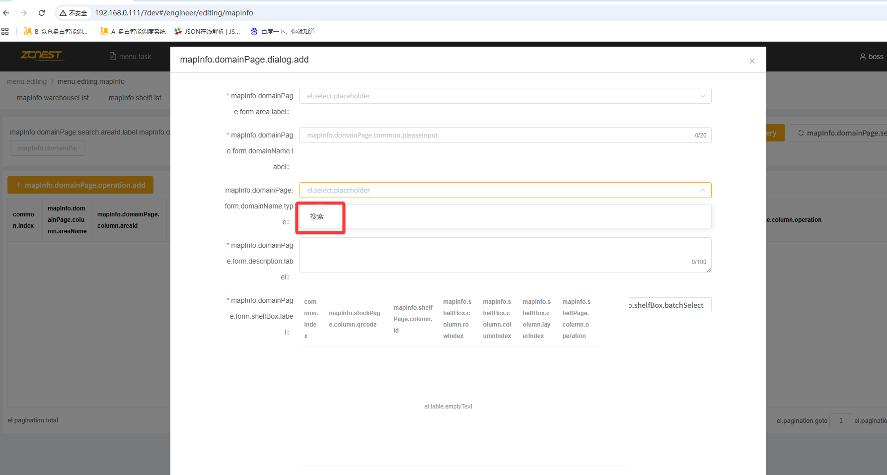887x475 pixels.
Task: Close the mapInfo.domainPage.dialog.add dialog
Action: click(752, 61)
